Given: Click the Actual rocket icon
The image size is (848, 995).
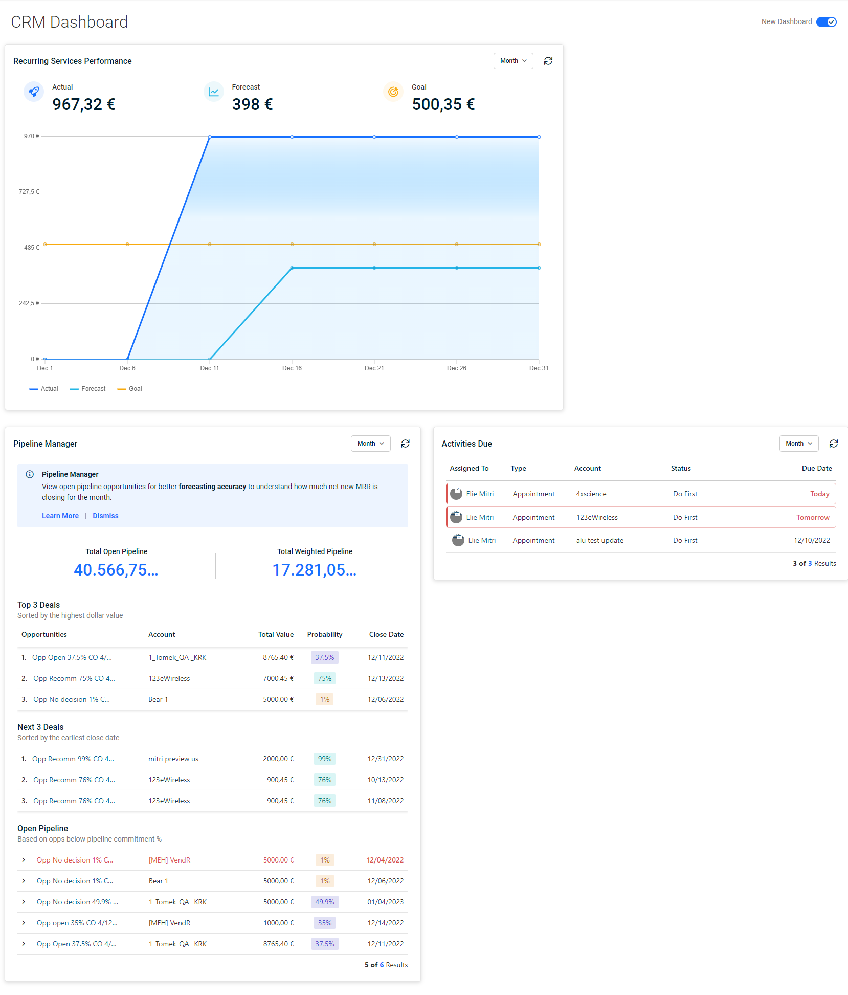Looking at the screenshot, I should click(34, 92).
